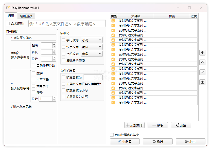Tick the 扩展名改为 checkbox
The image size is (211, 150).
(63, 77)
